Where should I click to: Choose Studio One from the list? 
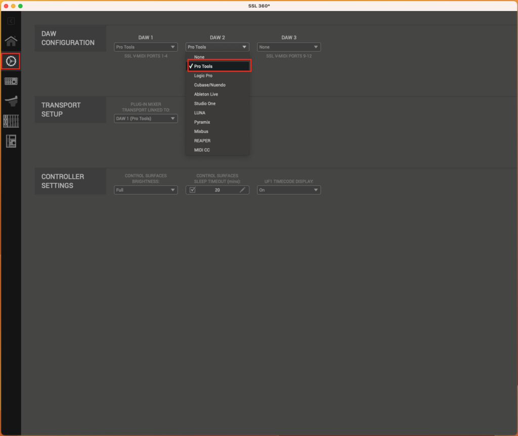coord(218,103)
